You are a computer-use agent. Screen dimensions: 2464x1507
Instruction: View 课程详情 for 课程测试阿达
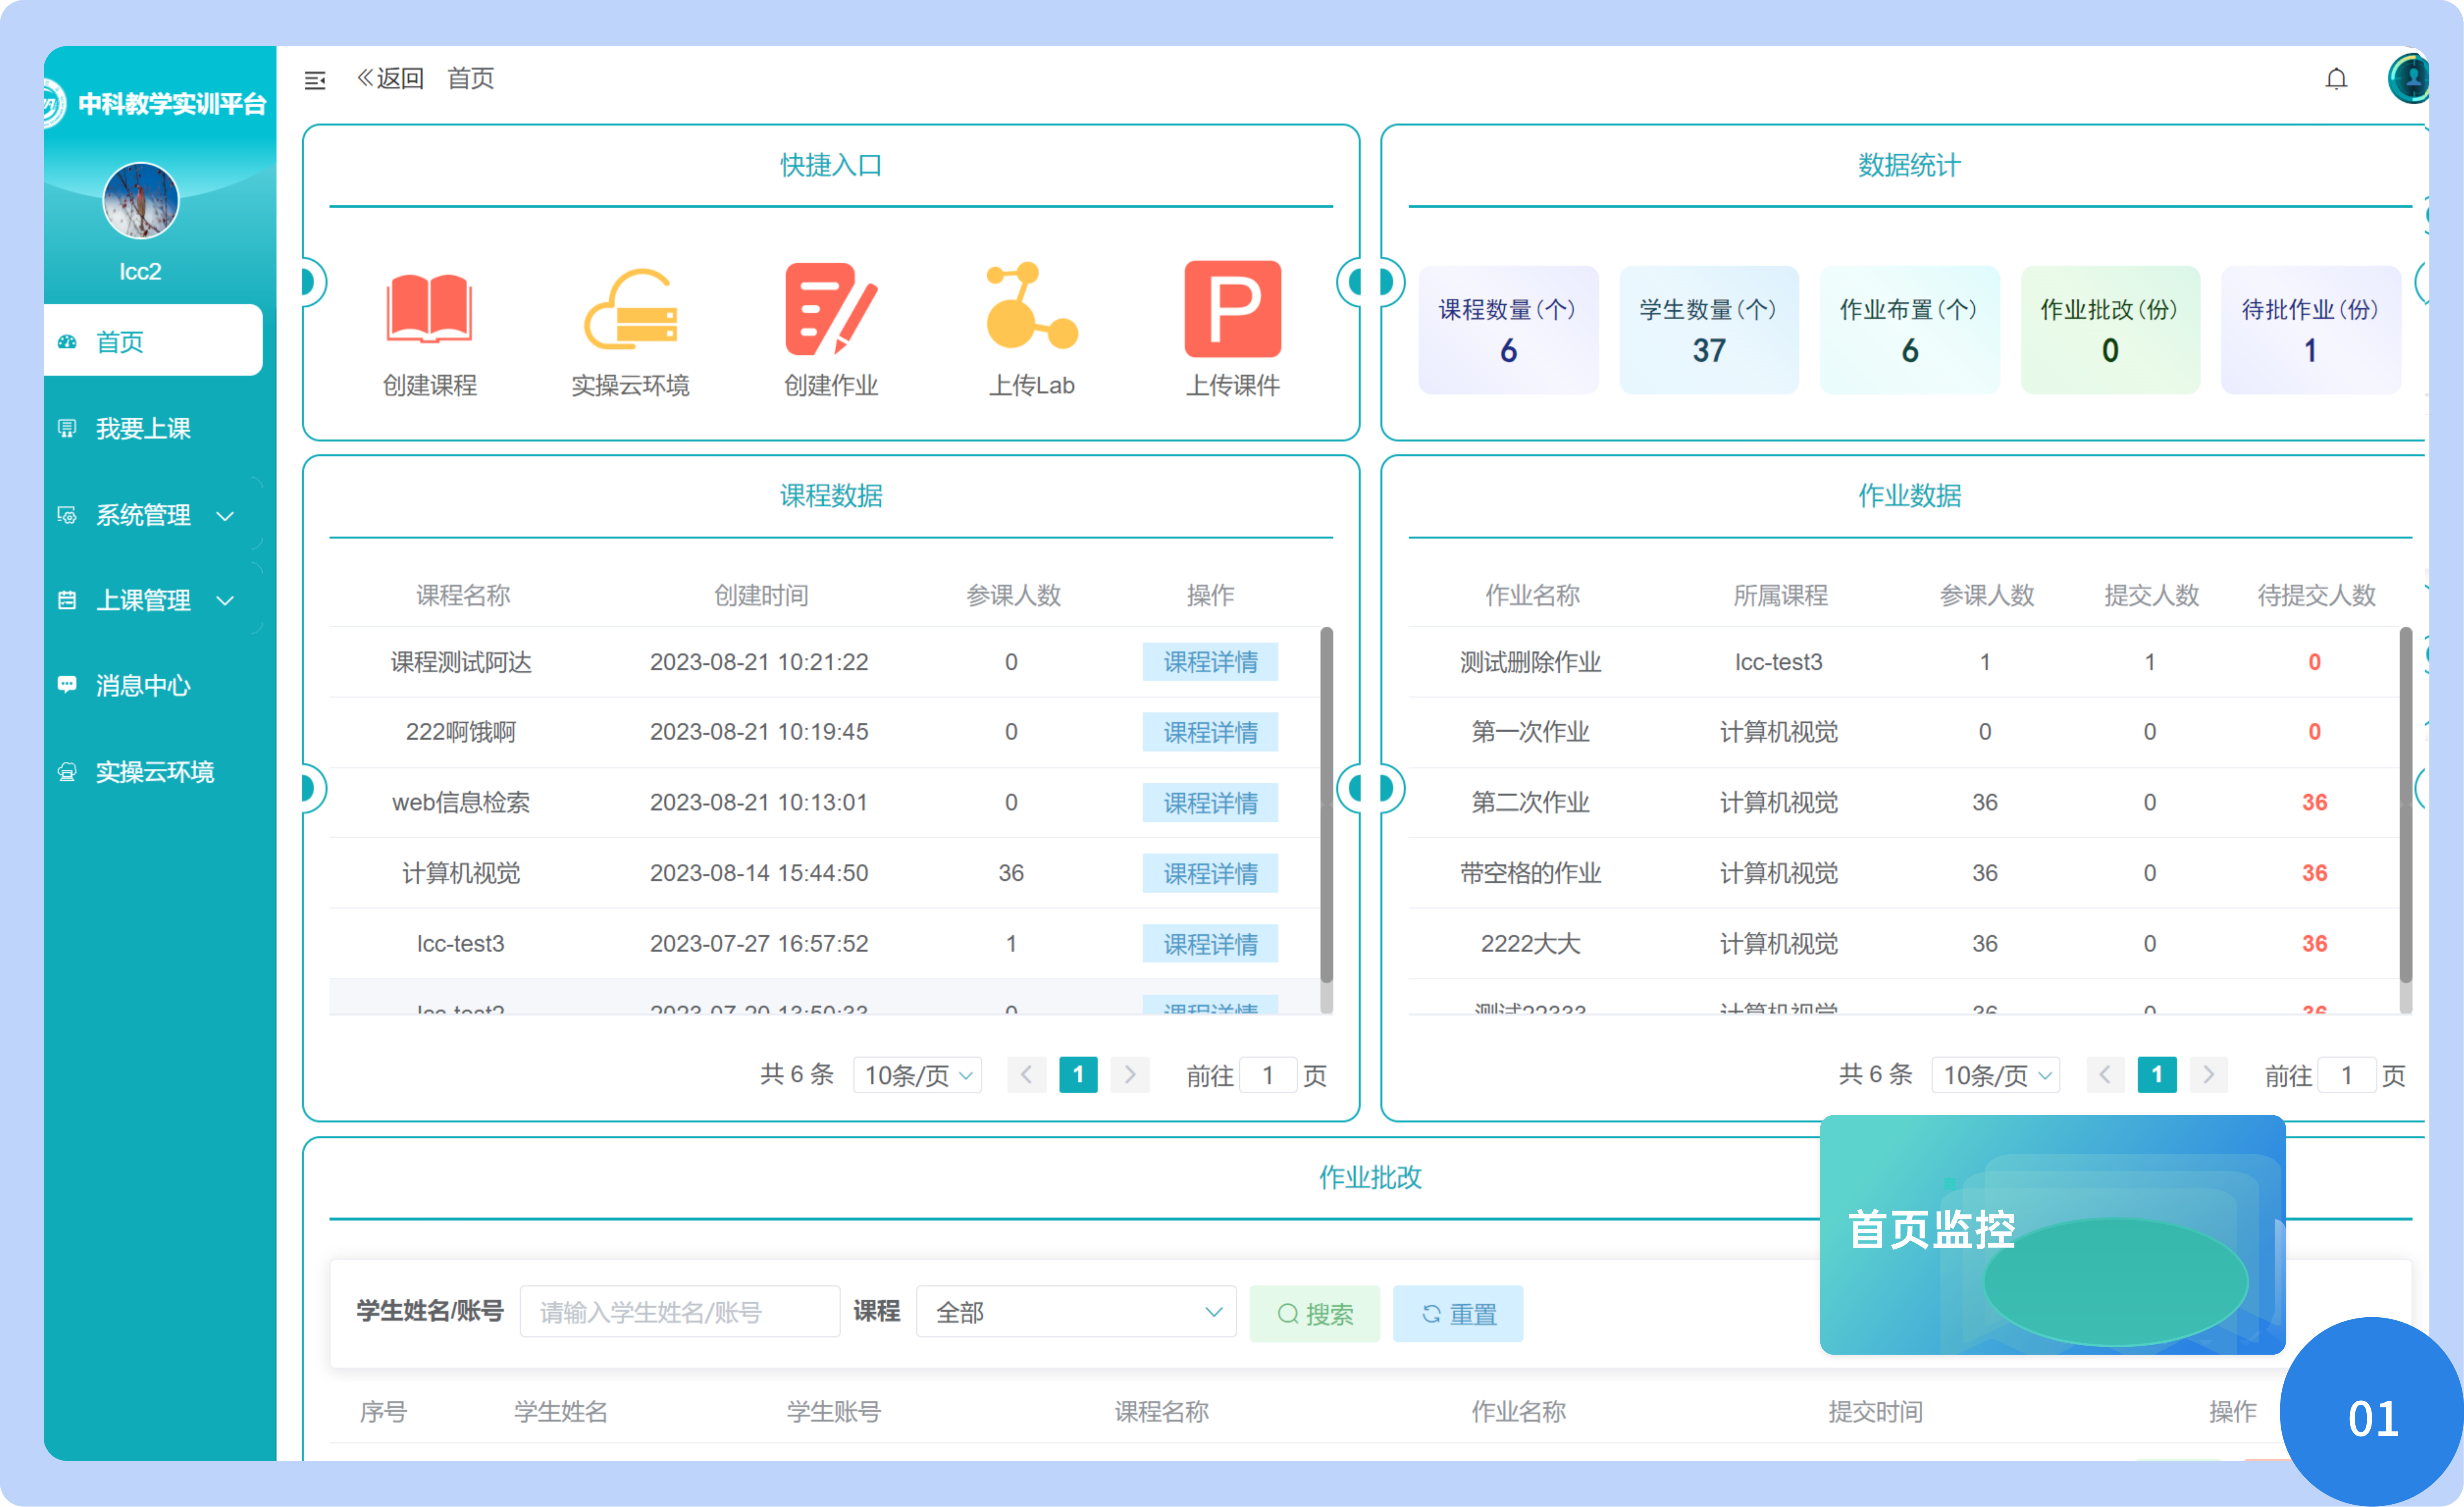[1210, 662]
